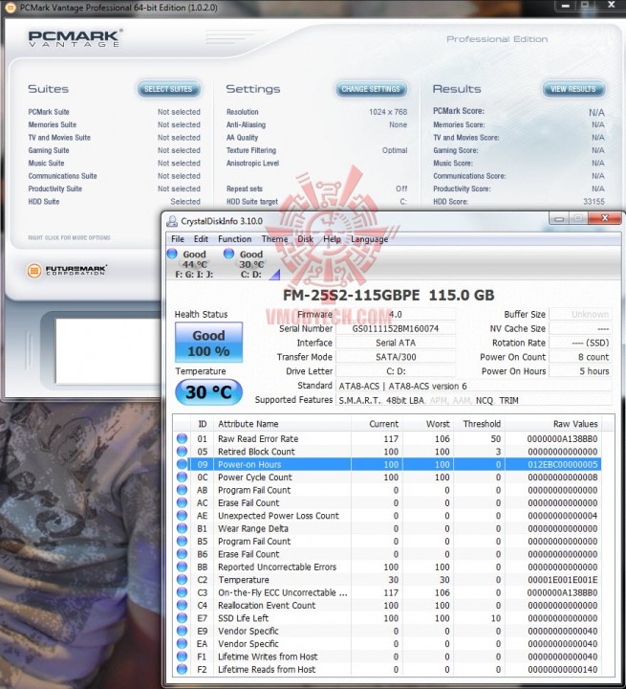Click the Standard field ATA8-ACS version 6
626x689 pixels.
pyautogui.click(x=474, y=386)
